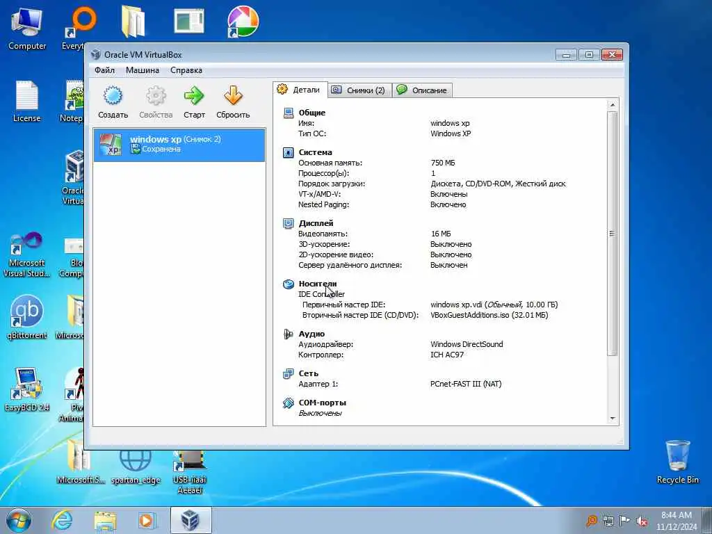This screenshot has width=712, height=534.
Task: Click the Дисплей monitor icon
Action: coord(289,223)
